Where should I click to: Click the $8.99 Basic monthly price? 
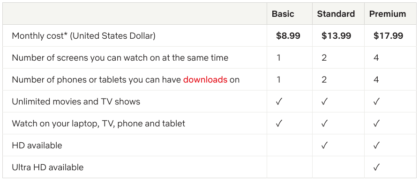point(288,36)
